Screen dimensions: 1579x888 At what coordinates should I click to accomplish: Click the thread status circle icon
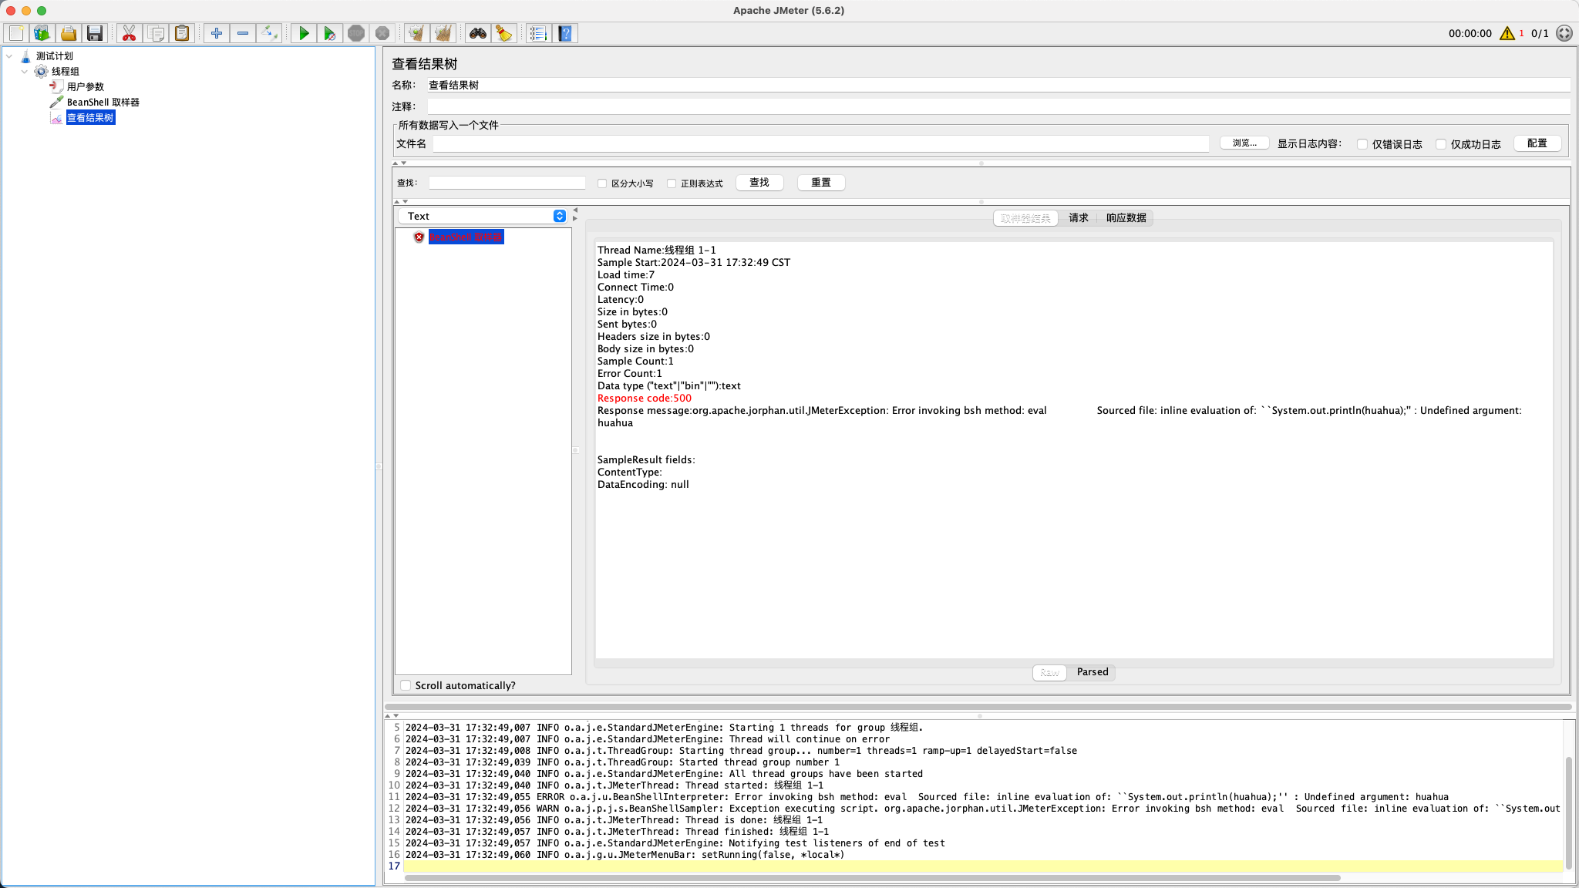point(1564,33)
